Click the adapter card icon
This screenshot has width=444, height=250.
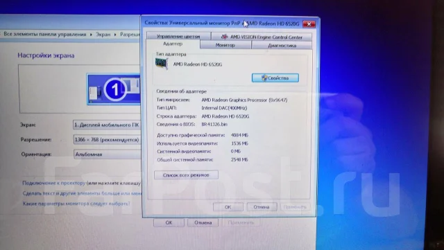tap(162, 64)
